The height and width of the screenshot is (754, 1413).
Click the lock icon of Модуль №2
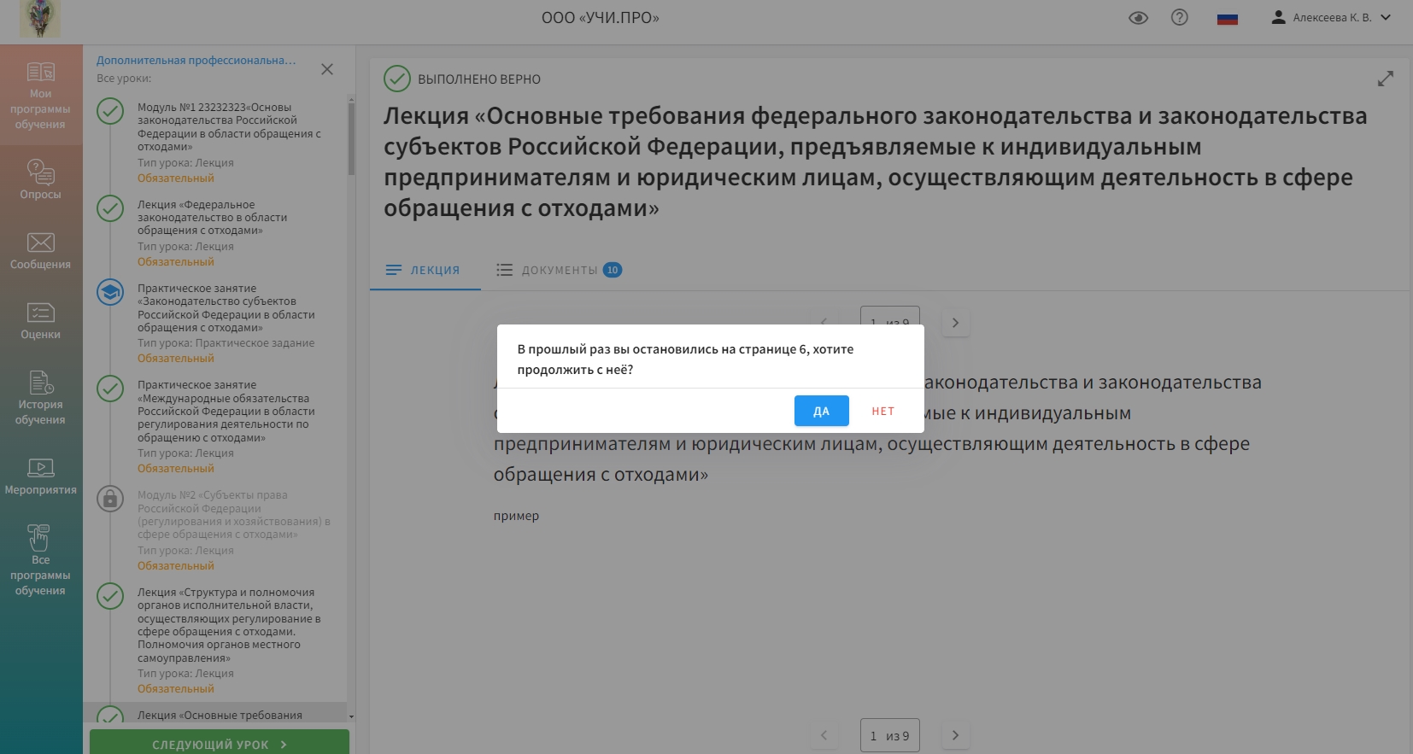tap(110, 498)
